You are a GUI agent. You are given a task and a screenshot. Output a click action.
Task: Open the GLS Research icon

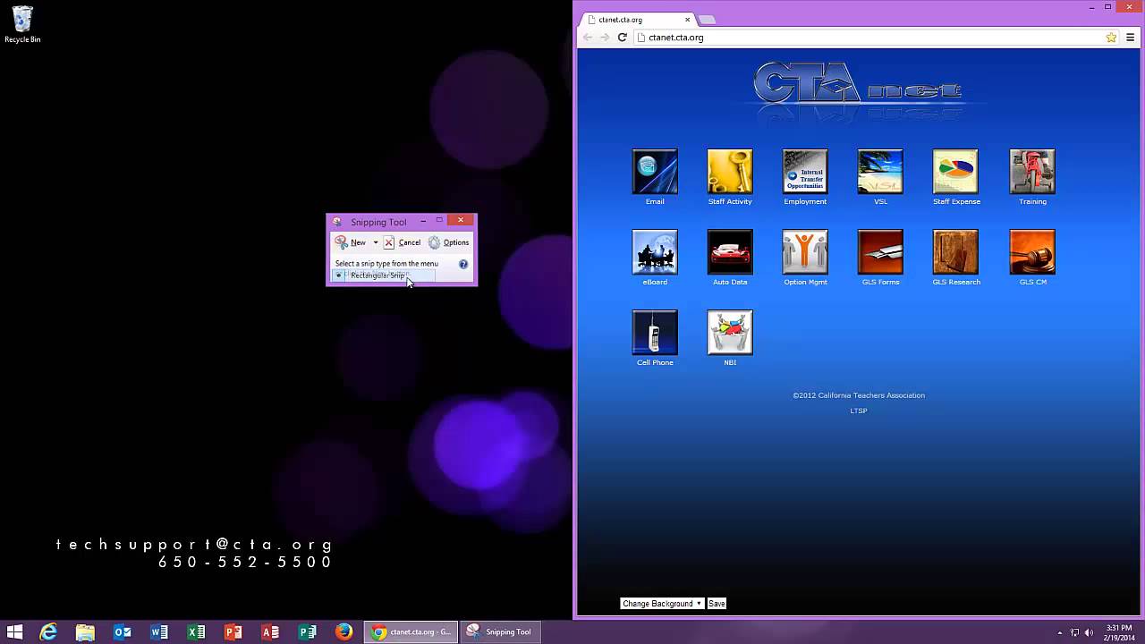pyautogui.click(x=955, y=252)
